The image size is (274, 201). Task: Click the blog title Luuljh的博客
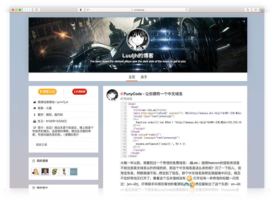coord(138,55)
